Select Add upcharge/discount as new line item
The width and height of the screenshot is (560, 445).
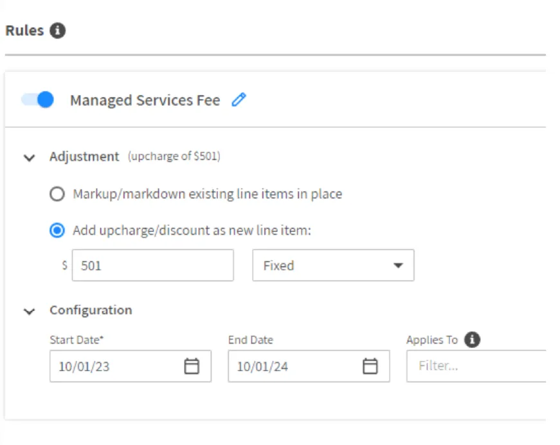coord(57,230)
